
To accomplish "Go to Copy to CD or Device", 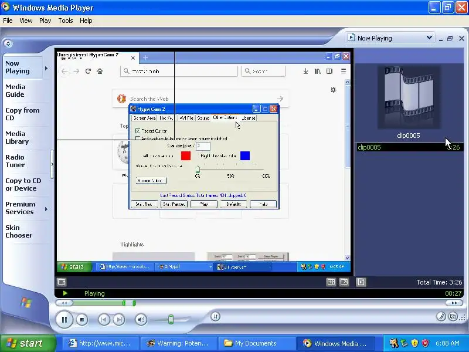I will point(23,184).
